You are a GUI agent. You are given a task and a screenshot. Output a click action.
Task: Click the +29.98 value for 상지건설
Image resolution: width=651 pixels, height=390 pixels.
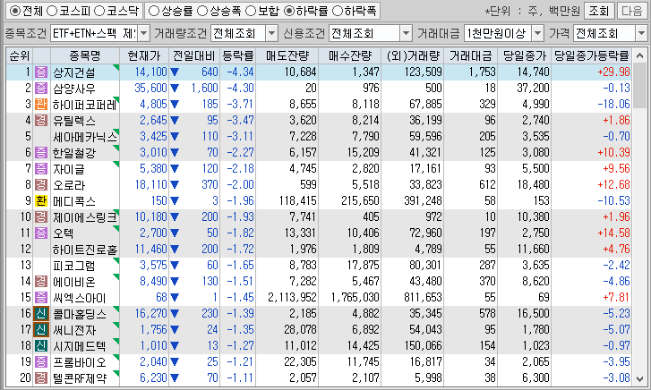point(613,72)
